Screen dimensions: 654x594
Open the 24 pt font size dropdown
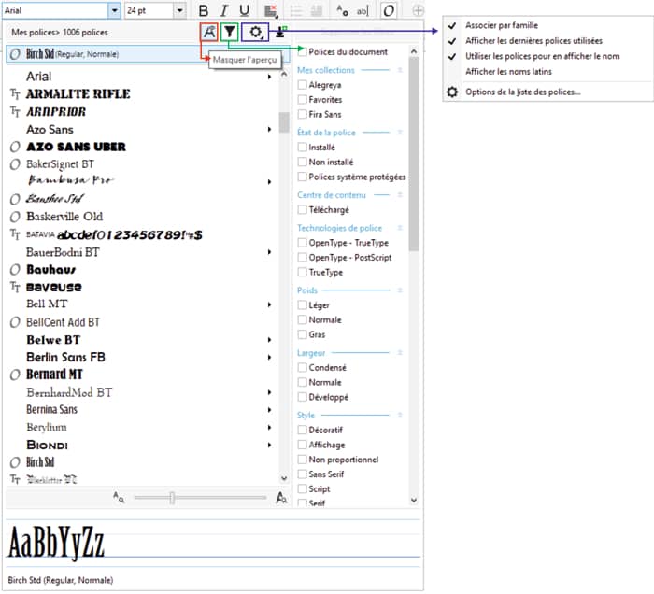pos(179,10)
